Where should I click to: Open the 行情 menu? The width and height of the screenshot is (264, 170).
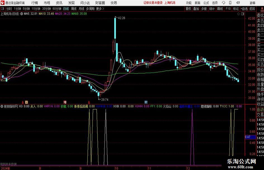tap(35, 3)
